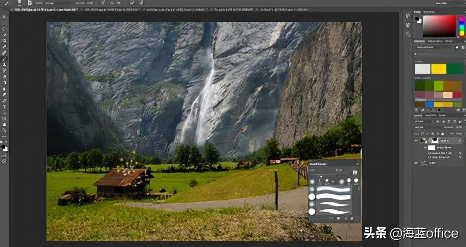Choose the red palette swatch
Screen dimensions: 466x247
pos(457,94)
